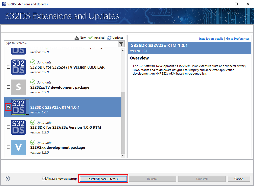Screen dimensions: 254x186
Task: Select S32 SDK for S32V23x Version 1.0.0 RTM
Action: (66, 127)
